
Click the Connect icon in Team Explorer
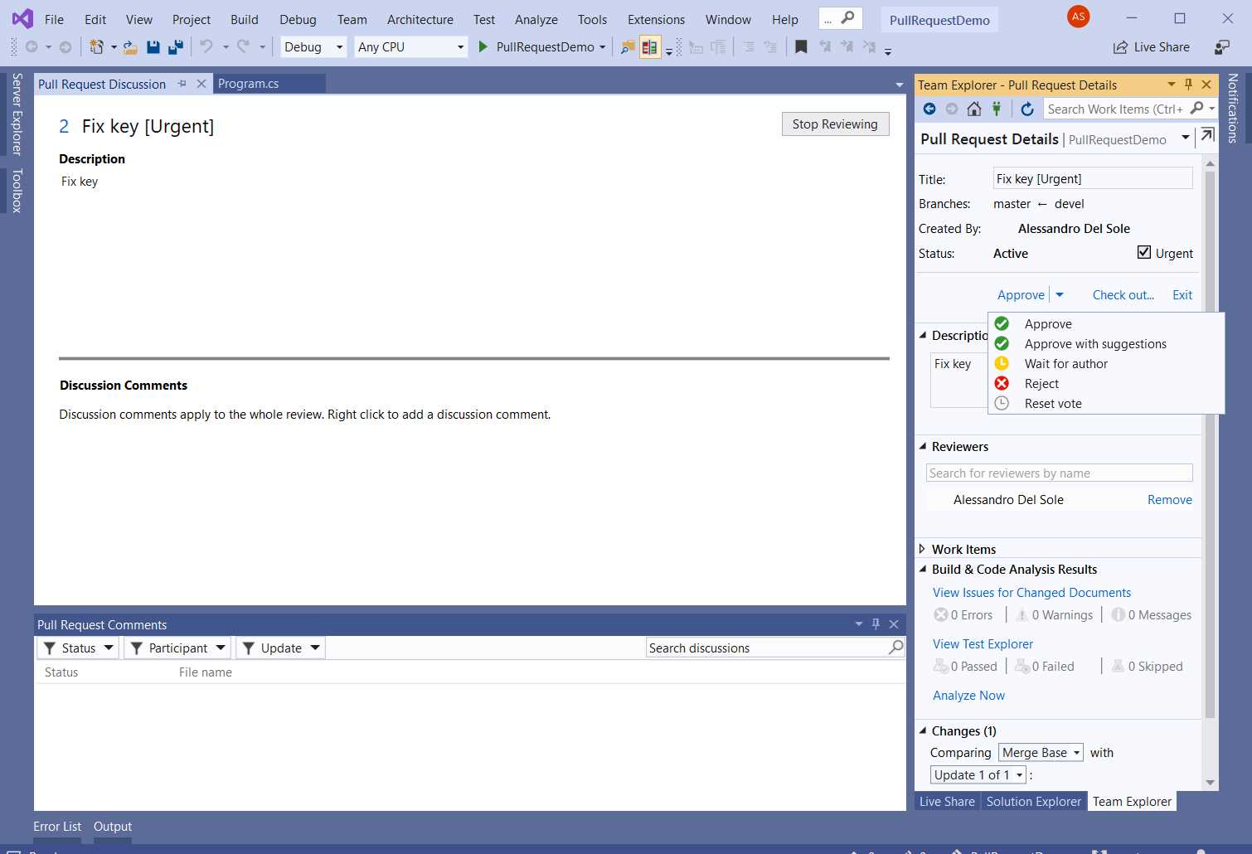(997, 109)
